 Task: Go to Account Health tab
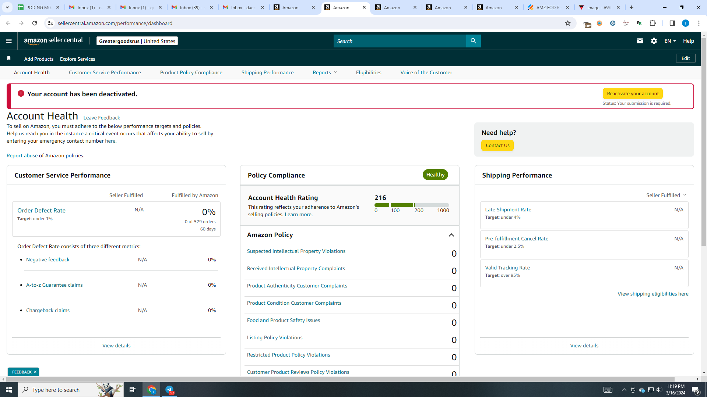point(32,72)
